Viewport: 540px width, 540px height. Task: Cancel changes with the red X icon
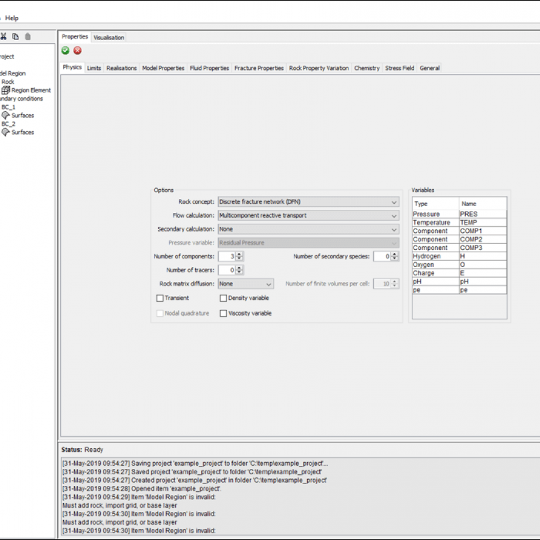coord(78,50)
